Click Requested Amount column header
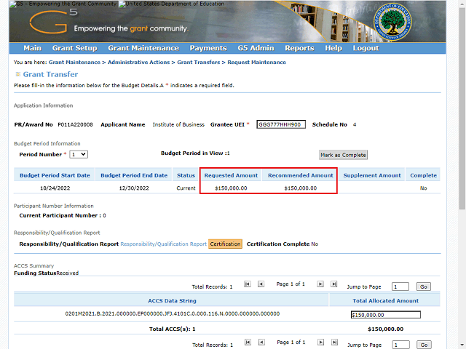Viewport: 466px width, 349px height. click(x=231, y=175)
